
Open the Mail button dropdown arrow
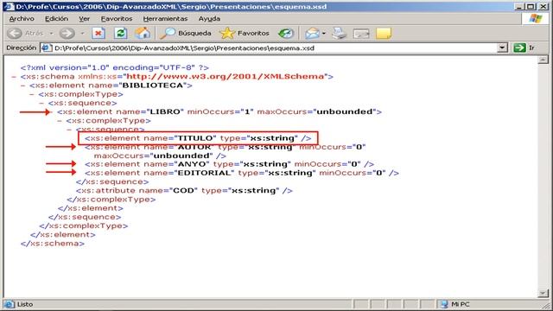pos(324,34)
